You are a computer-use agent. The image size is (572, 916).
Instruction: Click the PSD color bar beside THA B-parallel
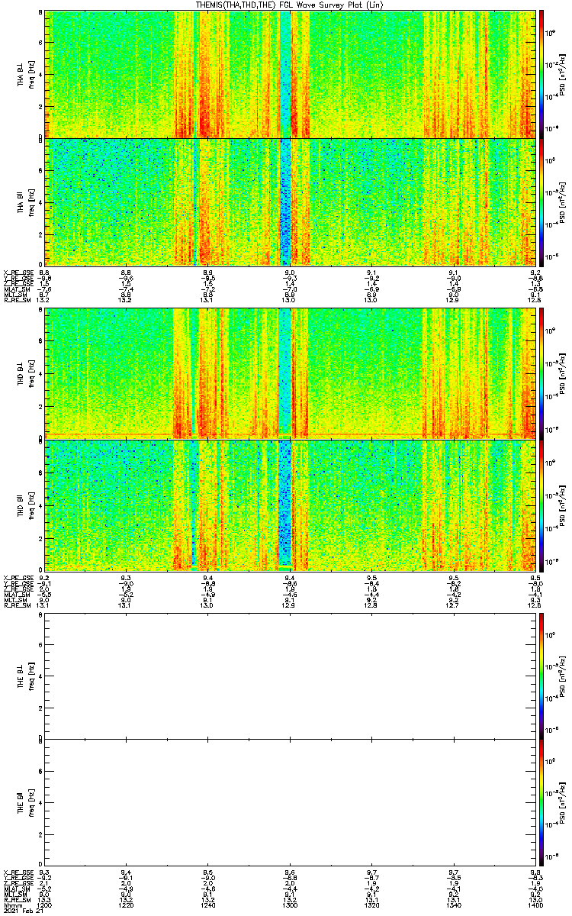tap(542, 202)
